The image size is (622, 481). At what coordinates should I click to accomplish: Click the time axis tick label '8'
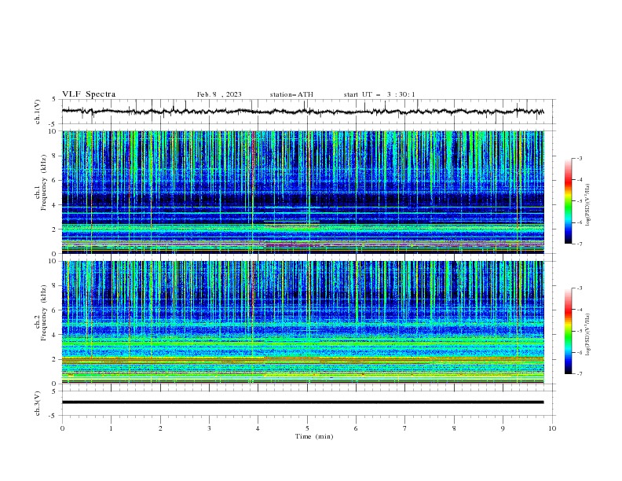(454, 428)
